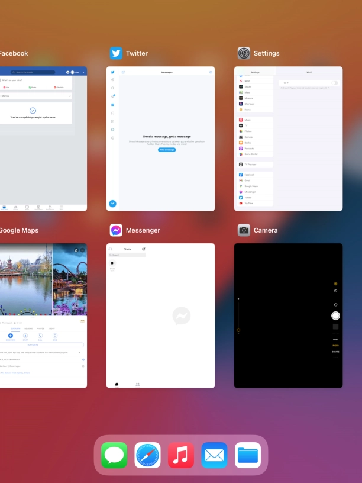Tap the Settings gear icon above its card
The image size is (362, 483).
click(x=244, y=53)
